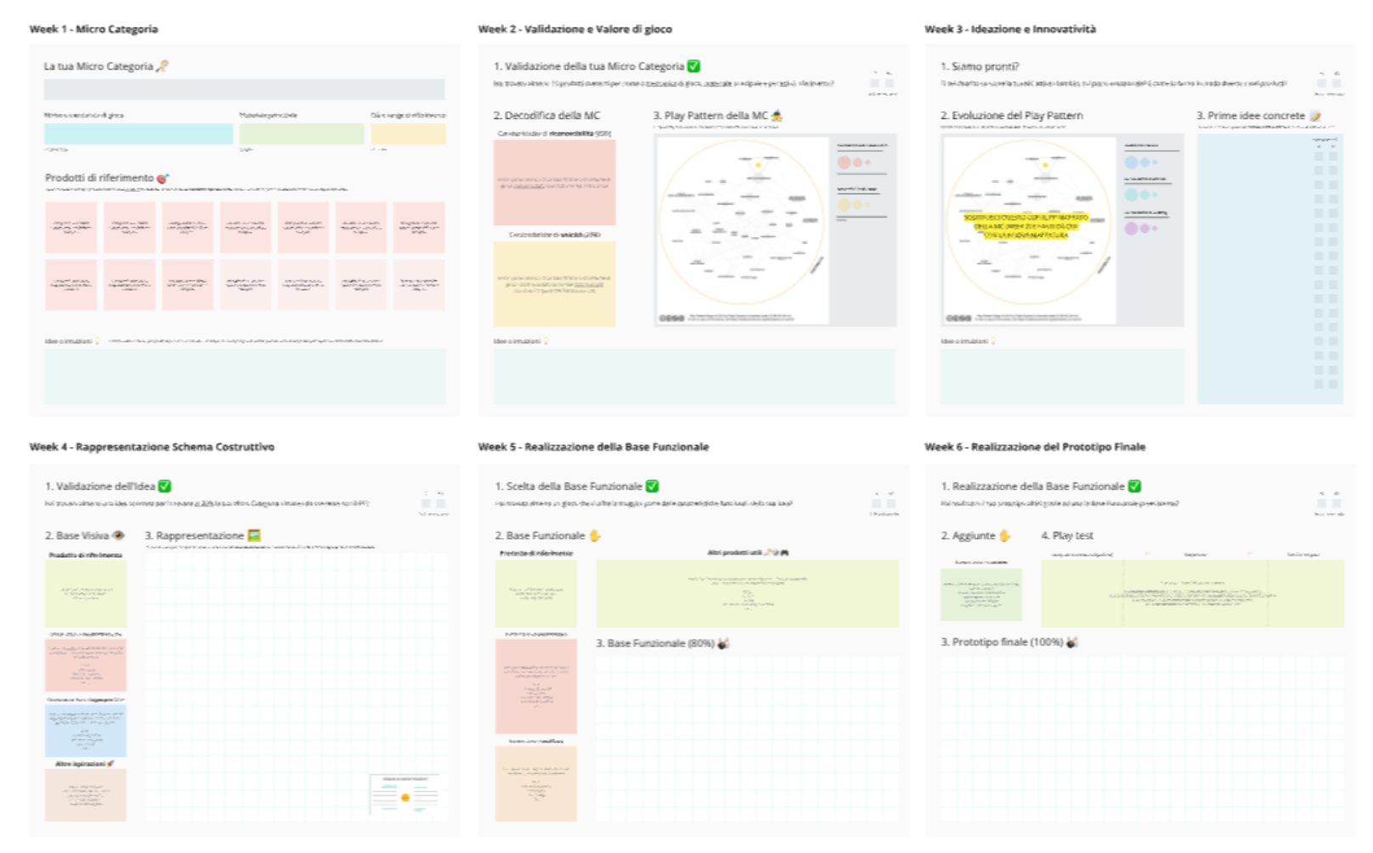
Task: Click the hand icon next to 2. Base Funzionale
Action: coord(596,535)
